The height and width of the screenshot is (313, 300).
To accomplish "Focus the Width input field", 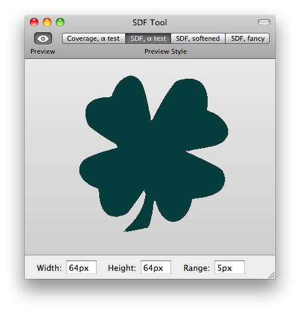I will coord(81,267).
